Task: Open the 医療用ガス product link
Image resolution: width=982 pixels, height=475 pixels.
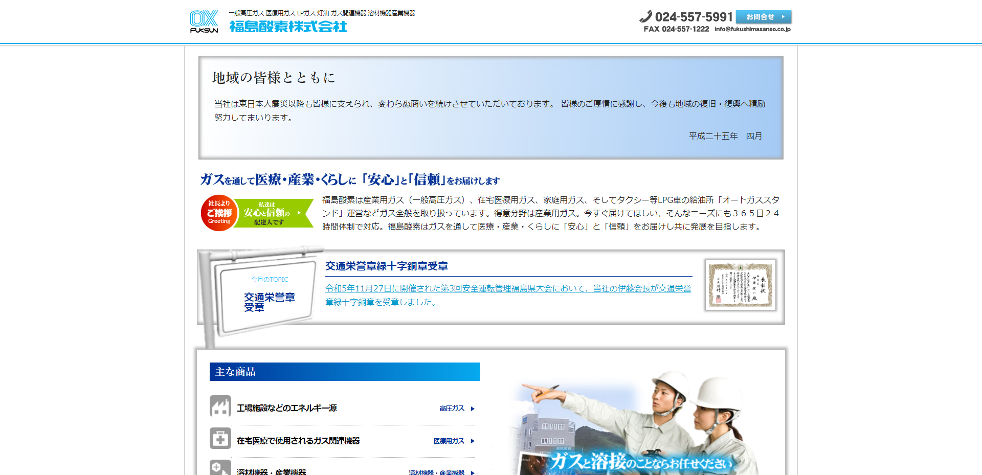Action: click(449, 441)
